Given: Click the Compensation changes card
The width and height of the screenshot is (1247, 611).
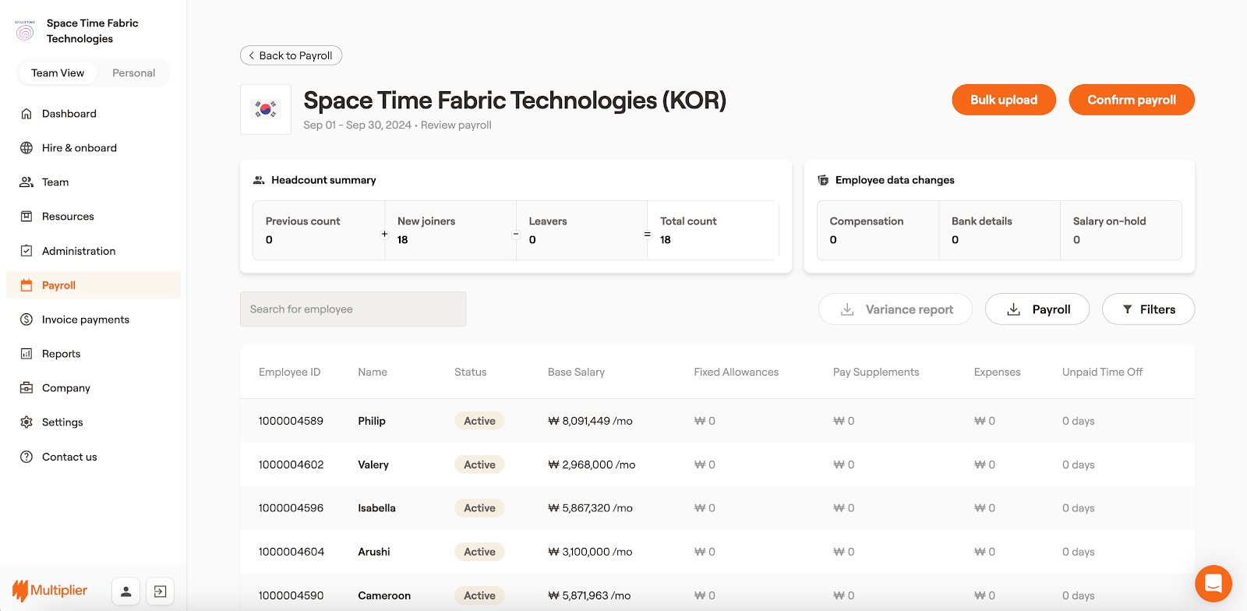Looking at the screenshot, I should tap(878, 230).
